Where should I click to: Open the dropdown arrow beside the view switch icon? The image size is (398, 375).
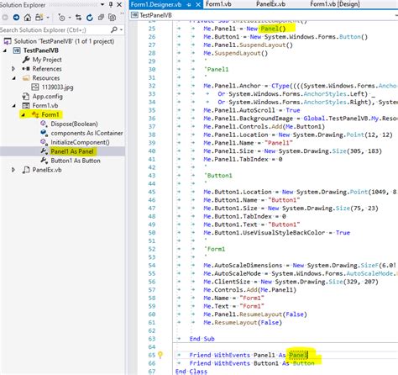pos(48,18)
